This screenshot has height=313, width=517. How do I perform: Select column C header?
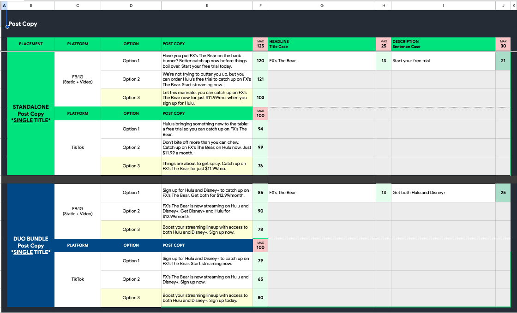(x=78, y=5)
